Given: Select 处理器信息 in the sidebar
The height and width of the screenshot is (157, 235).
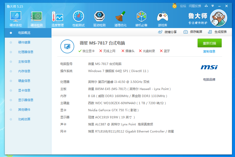Looking at the screenshot, I should (x=28, y=52).
